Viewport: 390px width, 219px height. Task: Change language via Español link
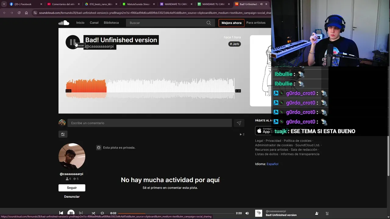272,164
